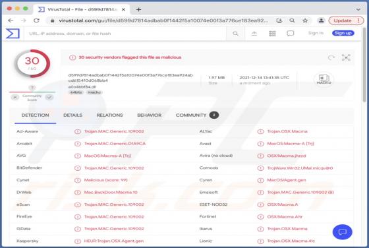Screen dimensions: 369x248
Task: Open the blue chat bubble button
Action: click(343, 232)
